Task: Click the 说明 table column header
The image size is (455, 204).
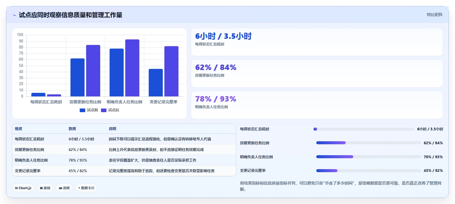Action: pyautogui.click(x=112, y=129)
